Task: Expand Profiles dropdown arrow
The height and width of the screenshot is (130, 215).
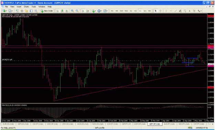Action: pos(12,11)
